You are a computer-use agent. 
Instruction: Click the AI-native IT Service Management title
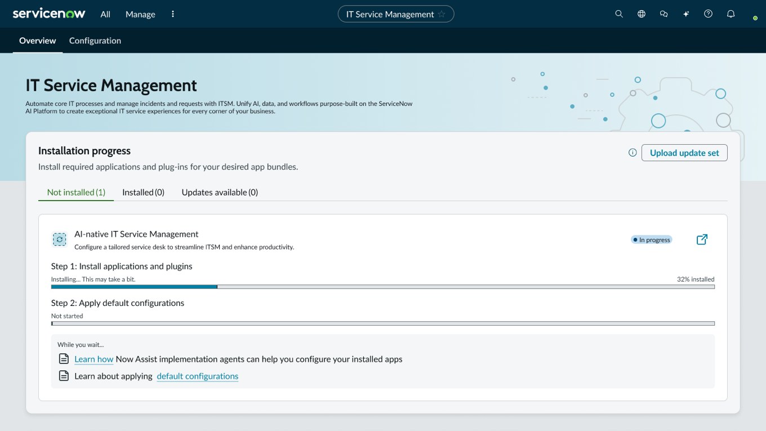pos(136,234)
